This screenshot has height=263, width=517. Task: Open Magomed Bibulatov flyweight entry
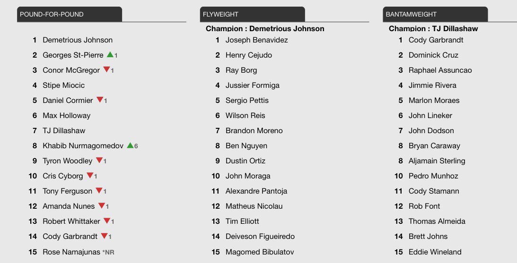[x=260, y=252]
